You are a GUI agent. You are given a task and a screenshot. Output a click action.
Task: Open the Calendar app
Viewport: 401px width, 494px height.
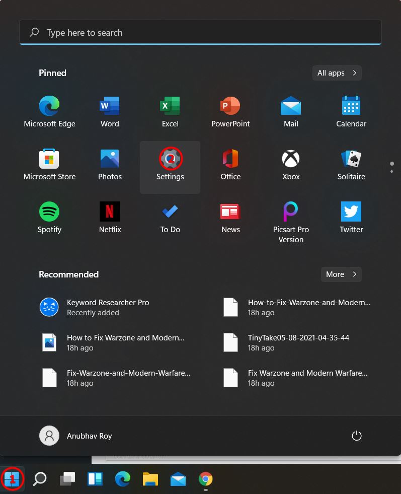tap(351, 112)
